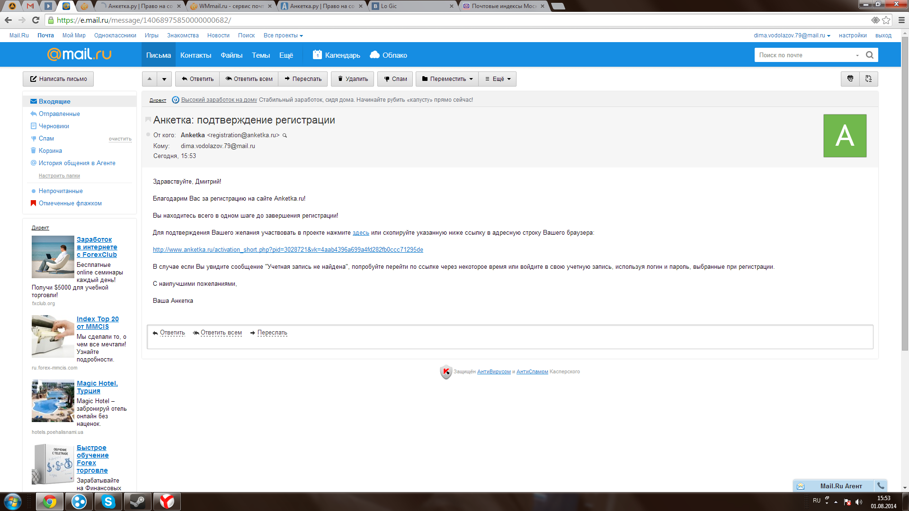Screen dimensions: 909x511
Task: Click Переслать link below the message
Action: click(x=272, y=333)
